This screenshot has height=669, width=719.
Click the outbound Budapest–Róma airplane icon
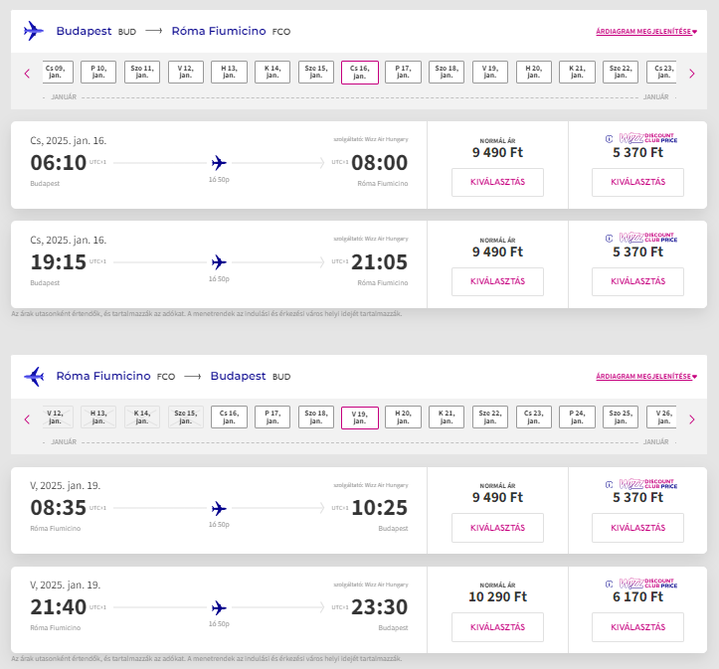coord(34,31)
